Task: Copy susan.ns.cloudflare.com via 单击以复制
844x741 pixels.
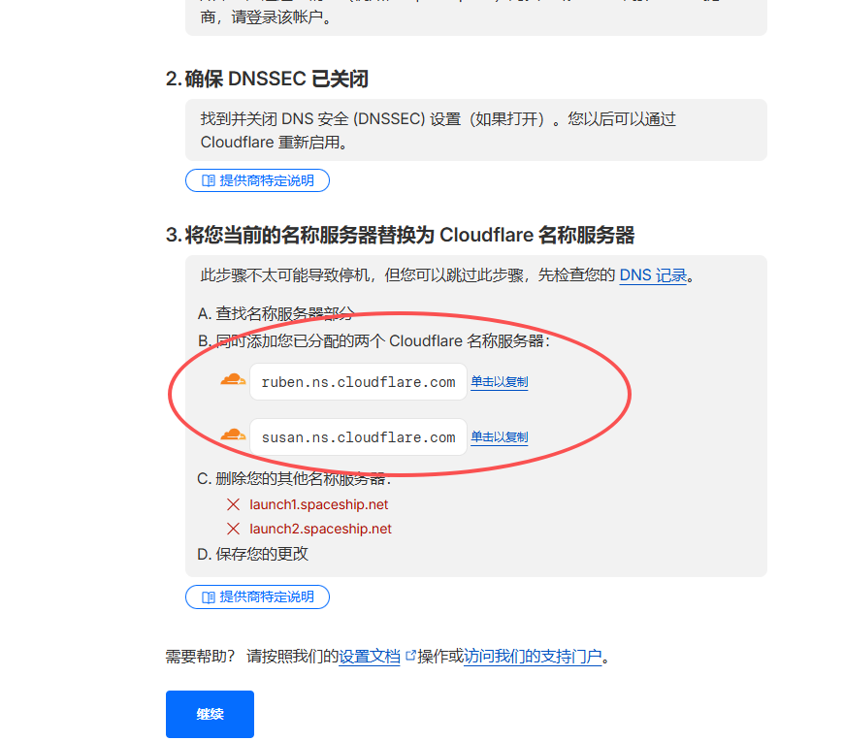Action: point(500,437)
